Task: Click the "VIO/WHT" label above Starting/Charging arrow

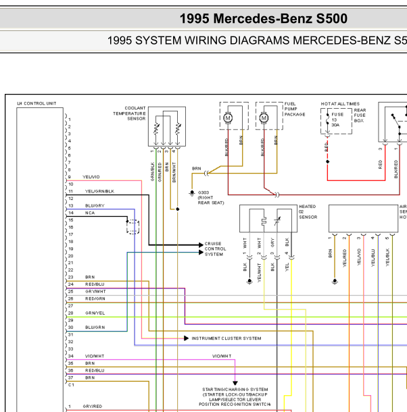Action: coord(222,357)
